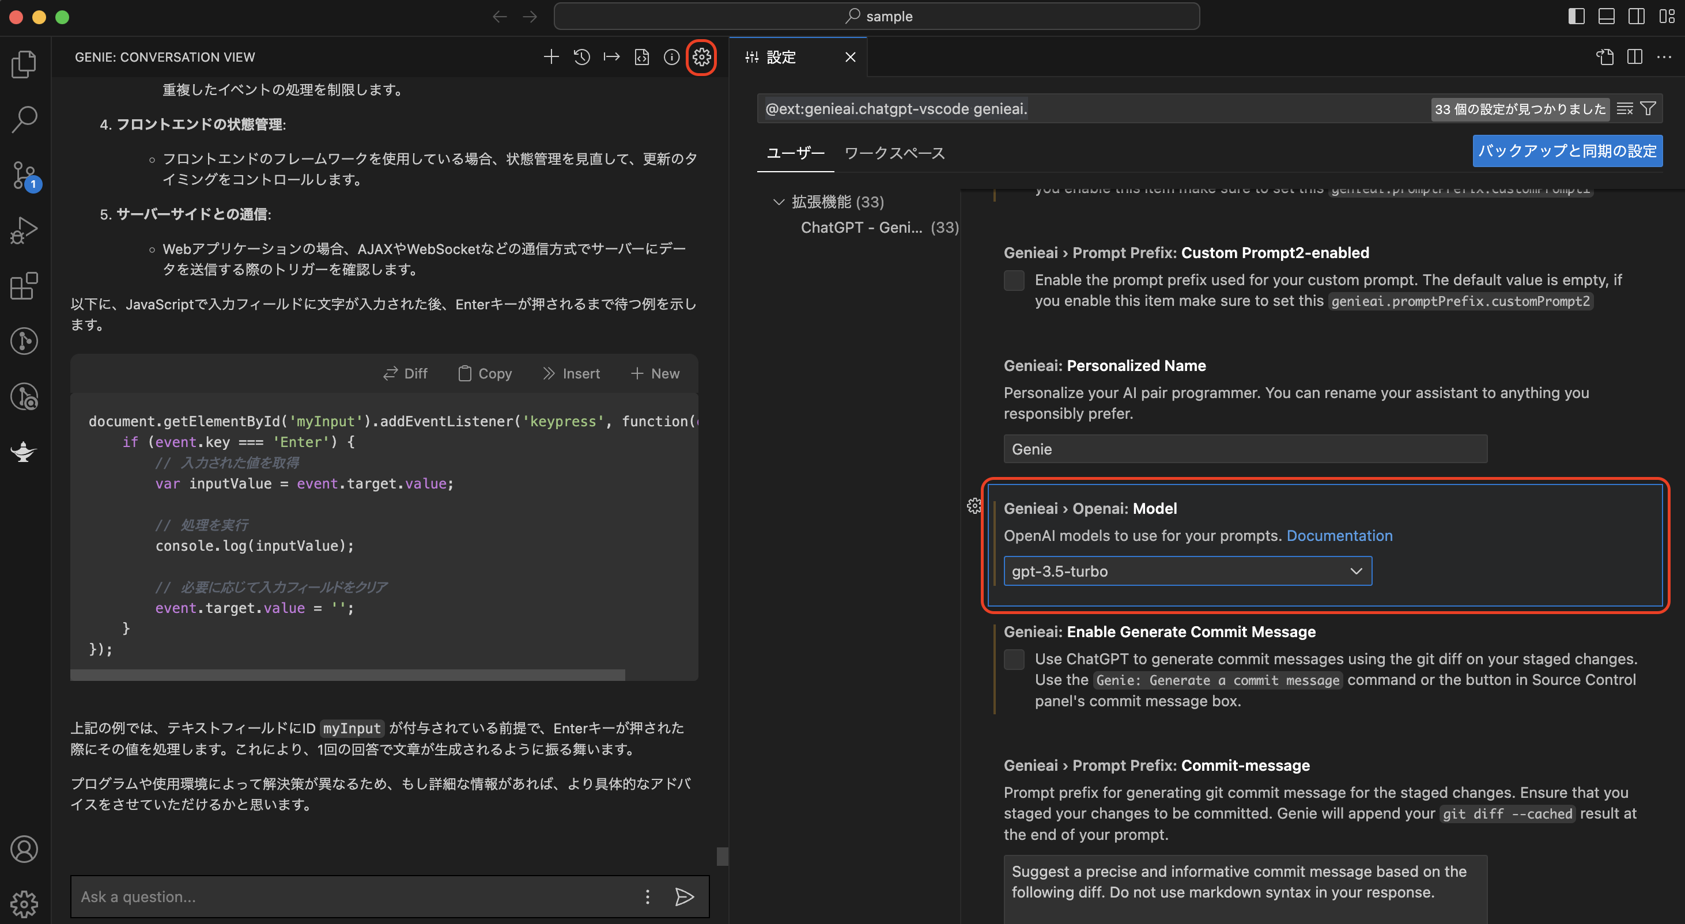The height and width of the screenshot is (924, 1685).
Task: Enable the Custom Prompt2-enabled checkbox
Action: (1014, 280)
